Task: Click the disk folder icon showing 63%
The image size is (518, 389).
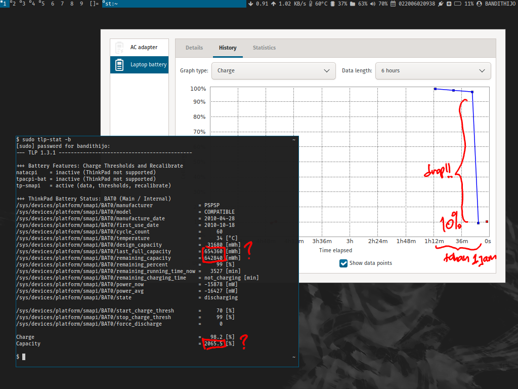Action: click(x=352, y=4)
